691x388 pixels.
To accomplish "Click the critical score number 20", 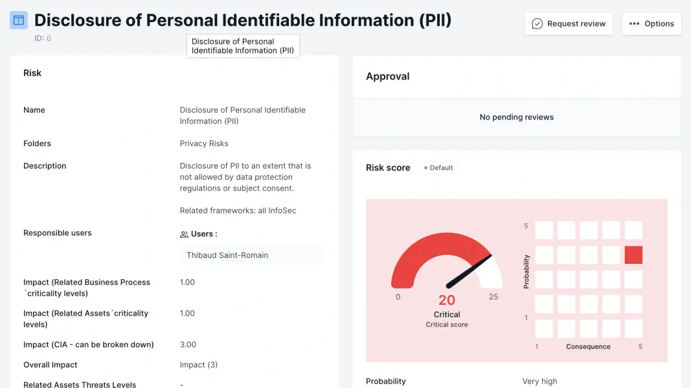I will tap(447, 300).
